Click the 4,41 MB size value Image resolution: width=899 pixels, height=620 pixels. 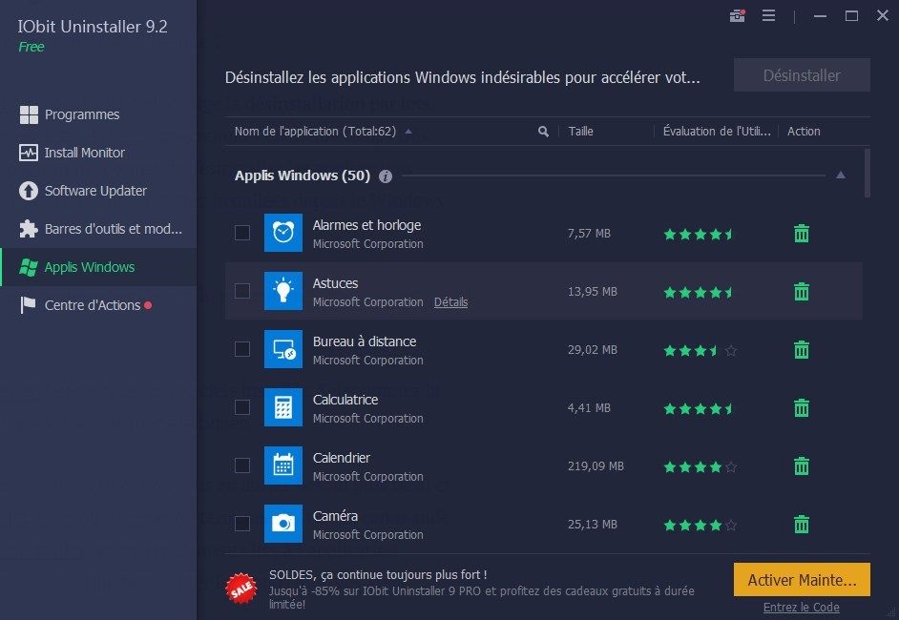coord(589,408)
